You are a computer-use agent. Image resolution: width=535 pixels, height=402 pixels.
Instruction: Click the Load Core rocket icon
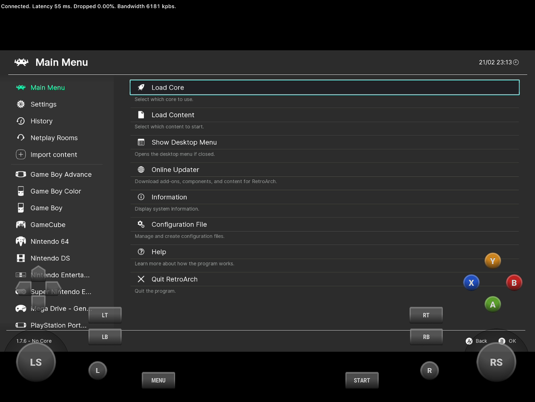(x=141, y=87)
